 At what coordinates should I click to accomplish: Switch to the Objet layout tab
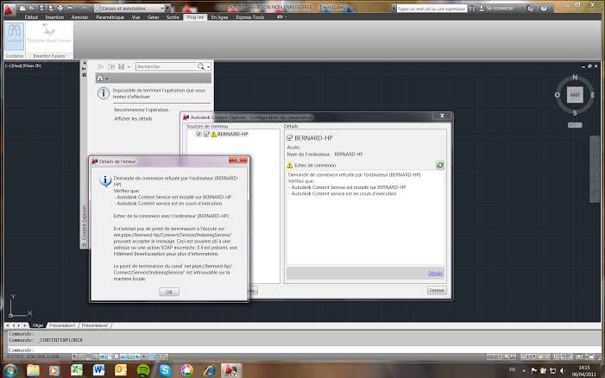tap(38, 325)
